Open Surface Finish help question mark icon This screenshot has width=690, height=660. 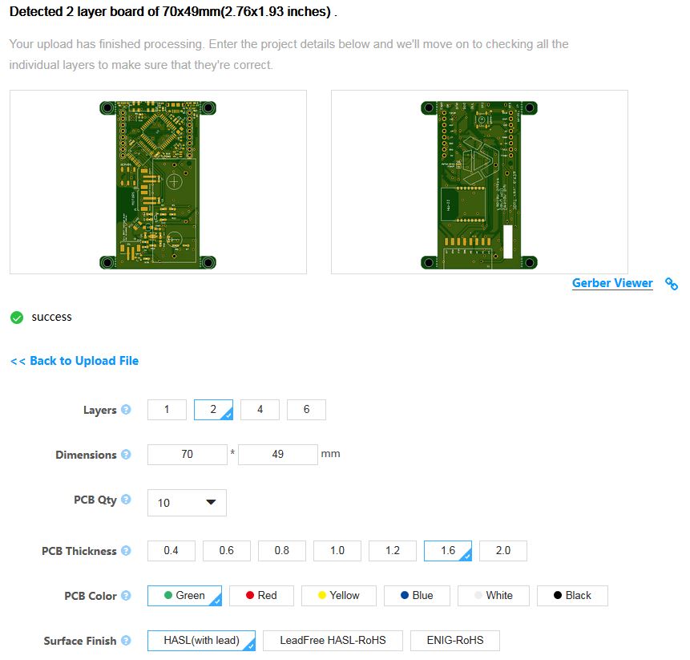(x=126, y=641)
